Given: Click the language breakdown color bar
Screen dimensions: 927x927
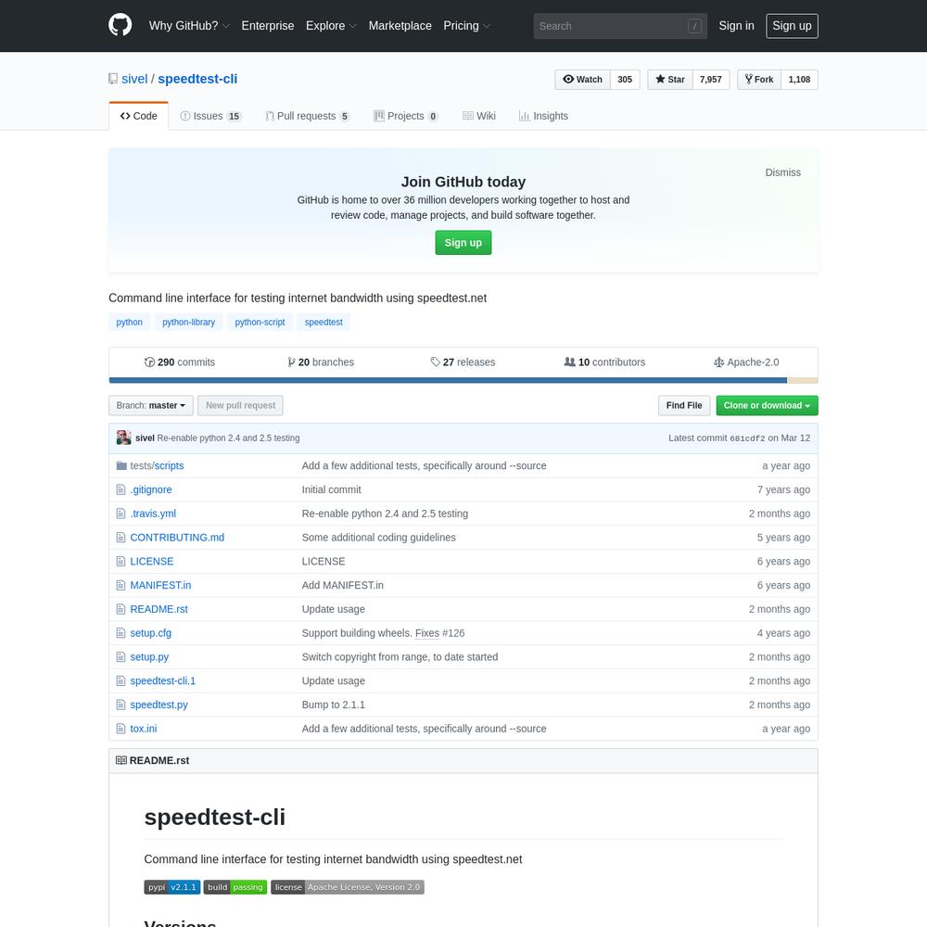Looking at the screenshot, I should pyautogui.click(x=463, y=381).
